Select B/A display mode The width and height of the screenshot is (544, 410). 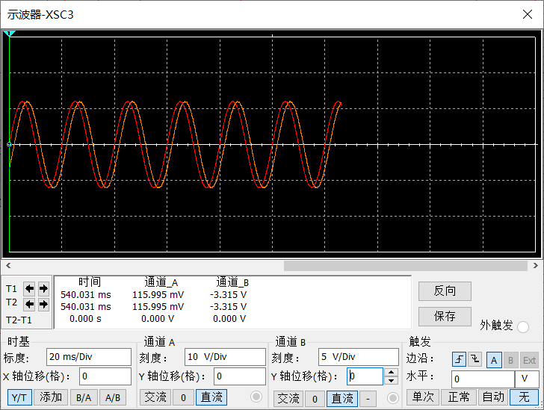pos(84,397)
